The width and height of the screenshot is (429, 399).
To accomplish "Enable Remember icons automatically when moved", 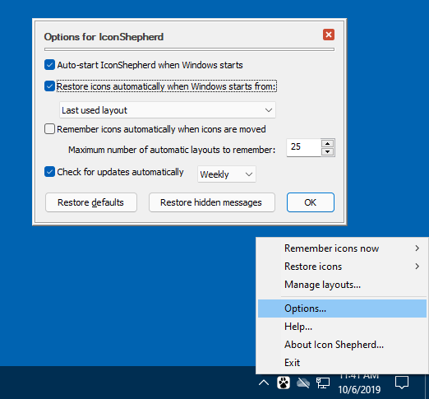I will (49, 129).
